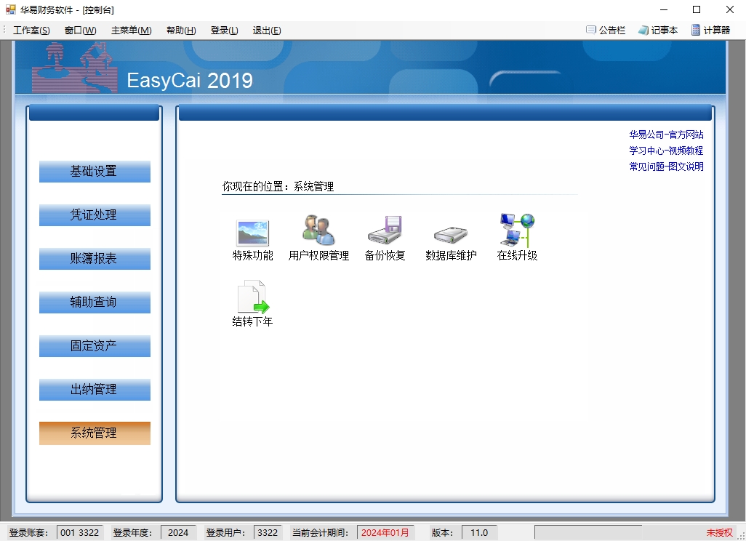Expand the 窗口(W) menu

tap(80, 30)
